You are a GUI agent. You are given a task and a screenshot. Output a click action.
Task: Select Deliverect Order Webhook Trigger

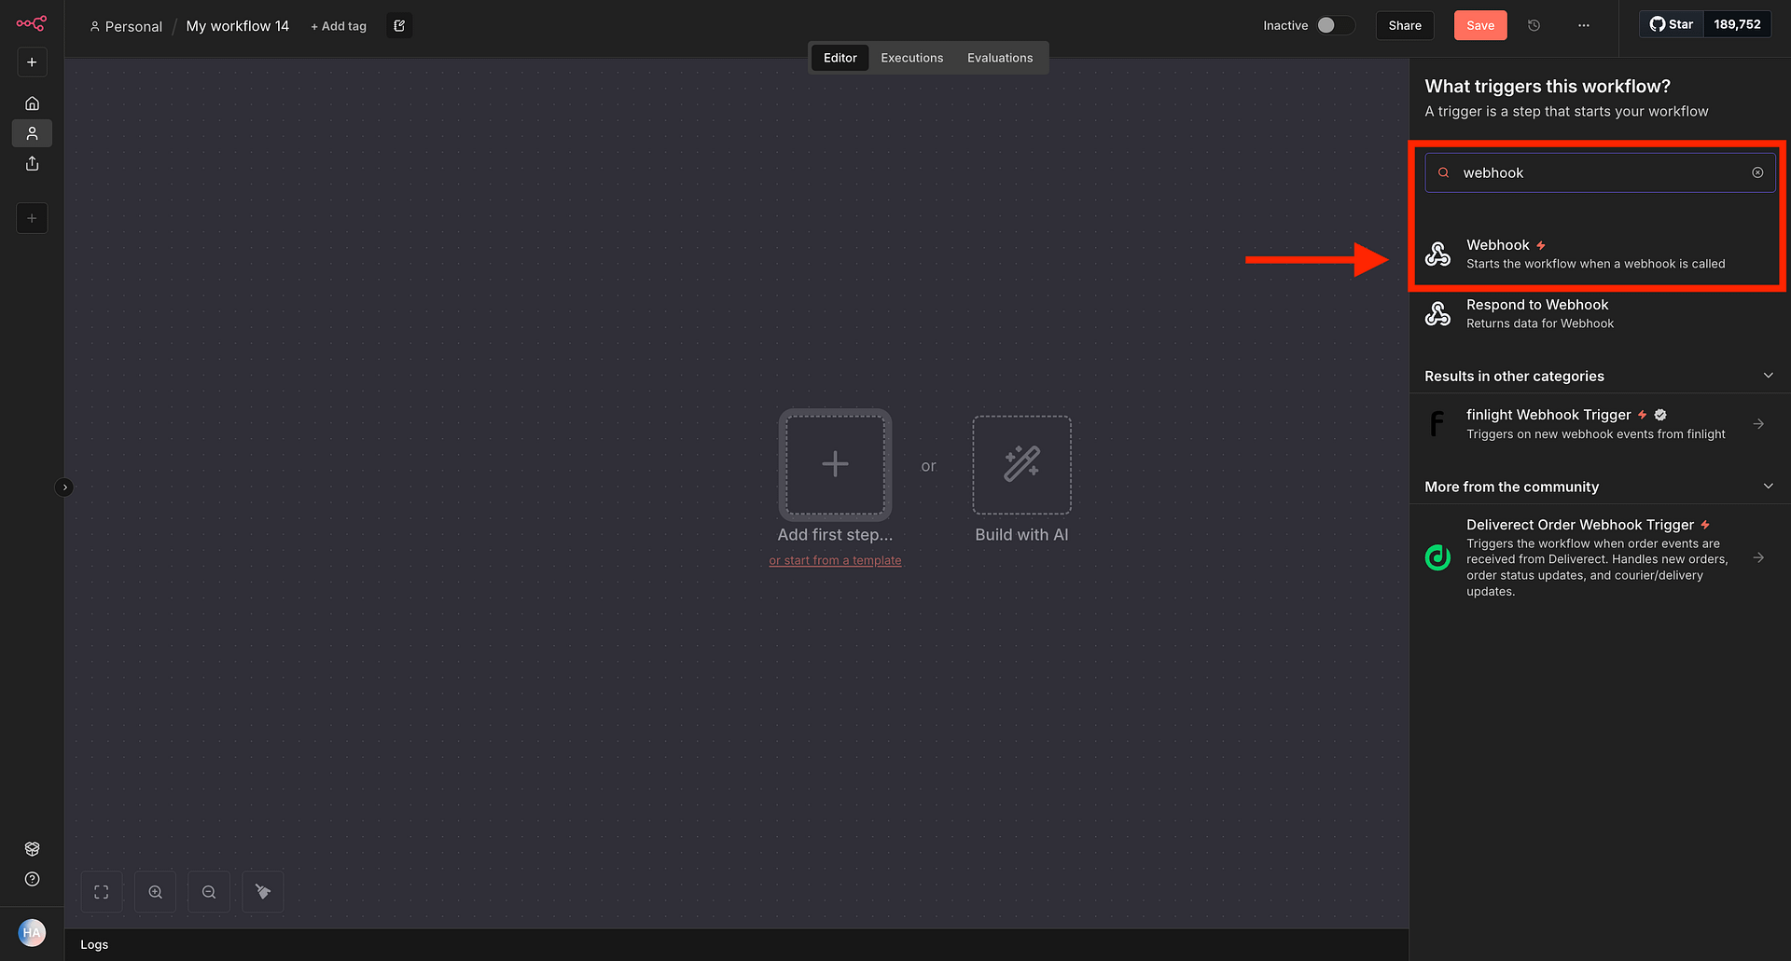click(1599, 557)
